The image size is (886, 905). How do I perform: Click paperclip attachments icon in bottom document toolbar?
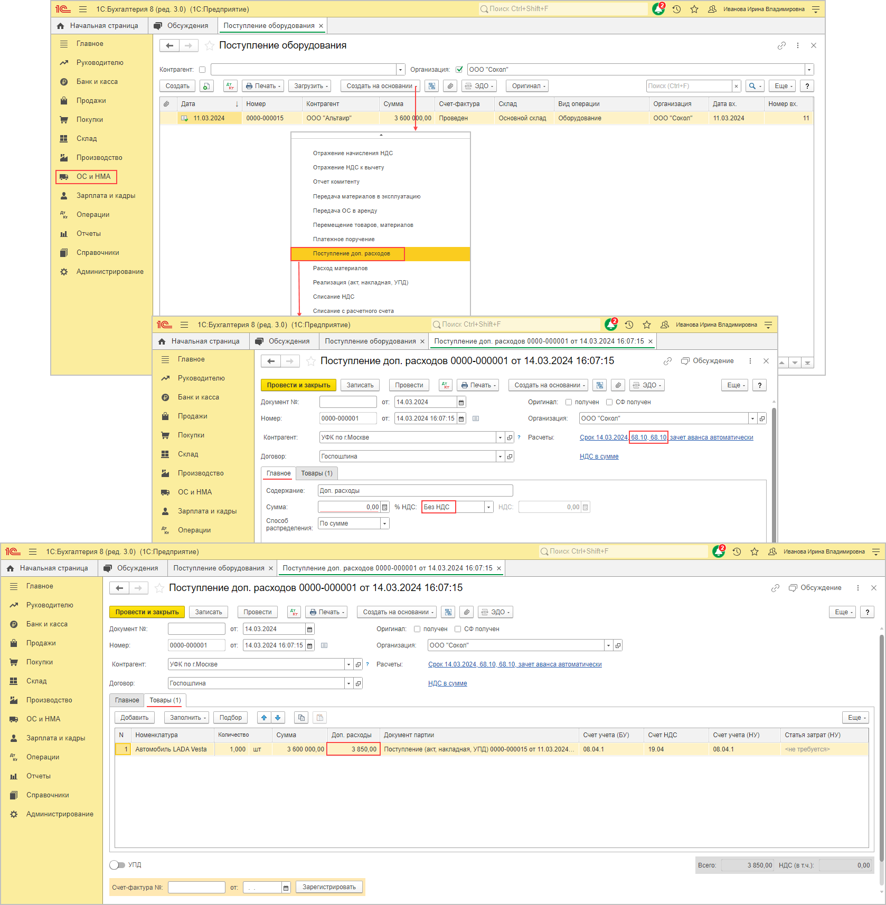click(466, 612)
